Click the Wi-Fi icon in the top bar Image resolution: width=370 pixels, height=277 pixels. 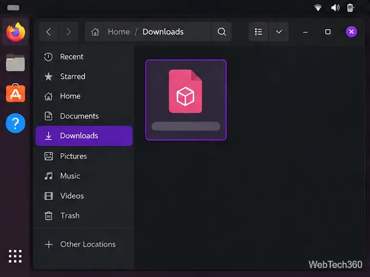(318, 8)
